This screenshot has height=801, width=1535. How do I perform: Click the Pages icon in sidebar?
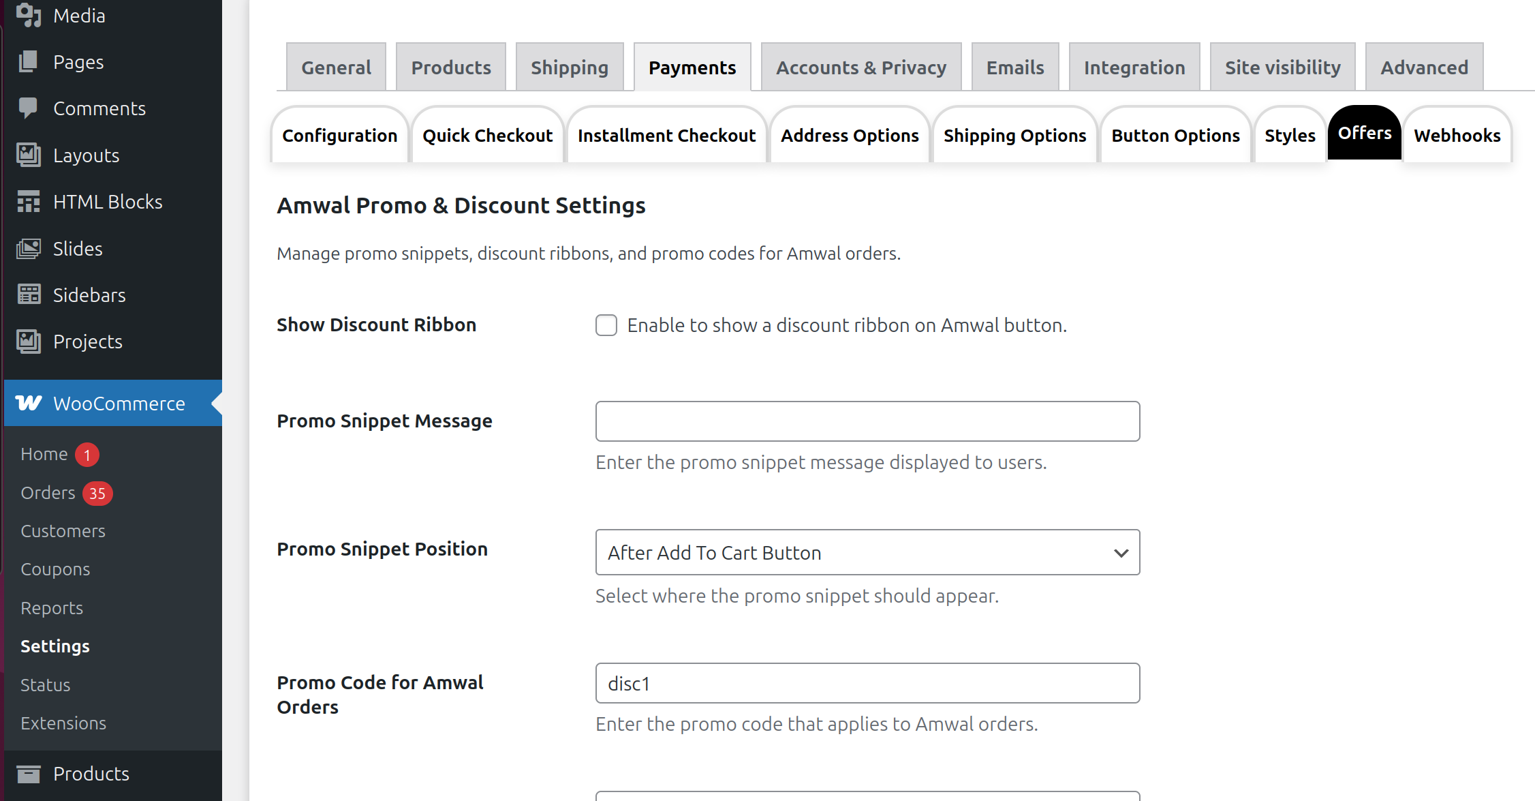tap(28, 62)
